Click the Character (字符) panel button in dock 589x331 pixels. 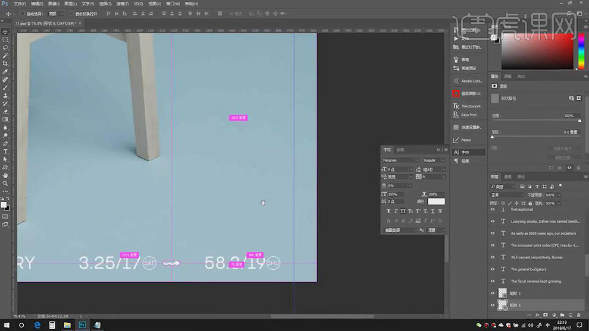click(x=468, y=152)
